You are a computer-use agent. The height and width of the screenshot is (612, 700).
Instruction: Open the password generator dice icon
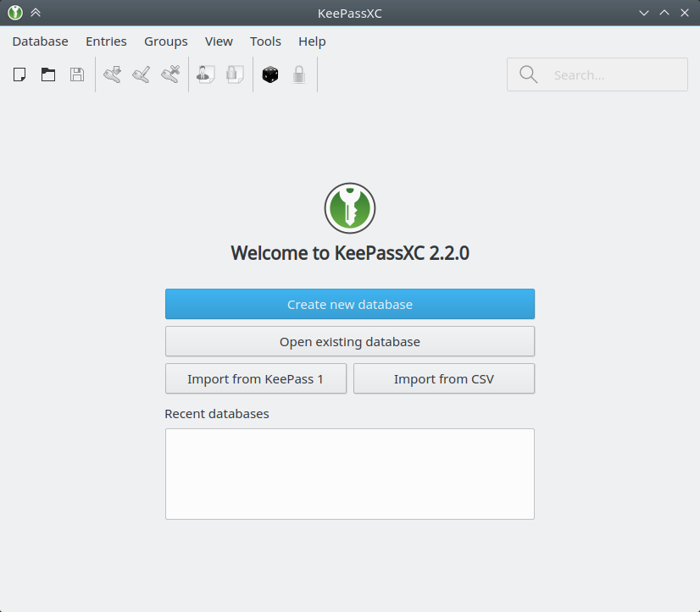pyautogui.click(x=270, y=74)
